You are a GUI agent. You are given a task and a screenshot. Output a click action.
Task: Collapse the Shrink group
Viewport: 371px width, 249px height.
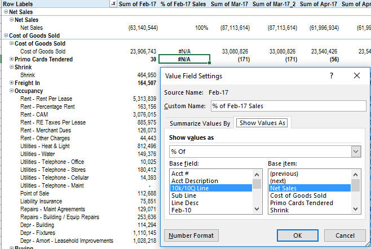point(12,67)
